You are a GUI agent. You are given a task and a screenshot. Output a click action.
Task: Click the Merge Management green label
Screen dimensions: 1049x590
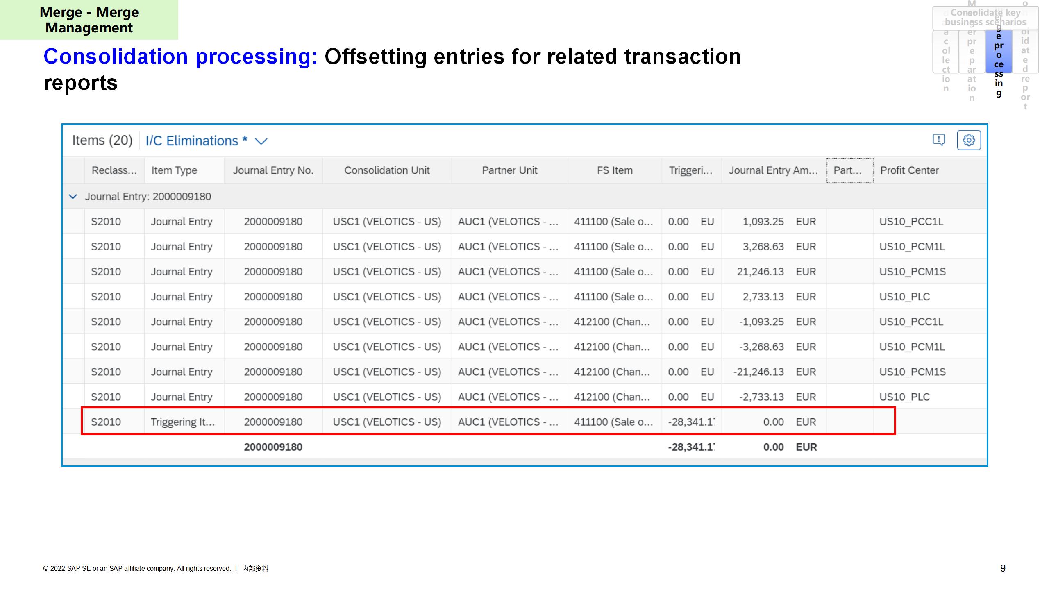point(89,20)
